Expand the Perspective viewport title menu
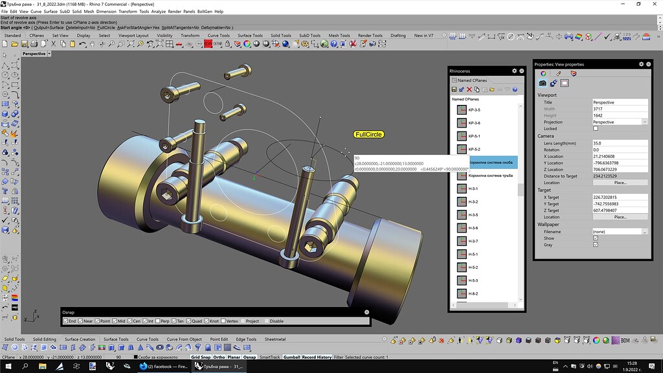The width and height of the screenshot is (663, 373). (51, 54)
